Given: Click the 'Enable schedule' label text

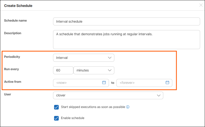Looking at the screenshot, I should click(73, 118).
